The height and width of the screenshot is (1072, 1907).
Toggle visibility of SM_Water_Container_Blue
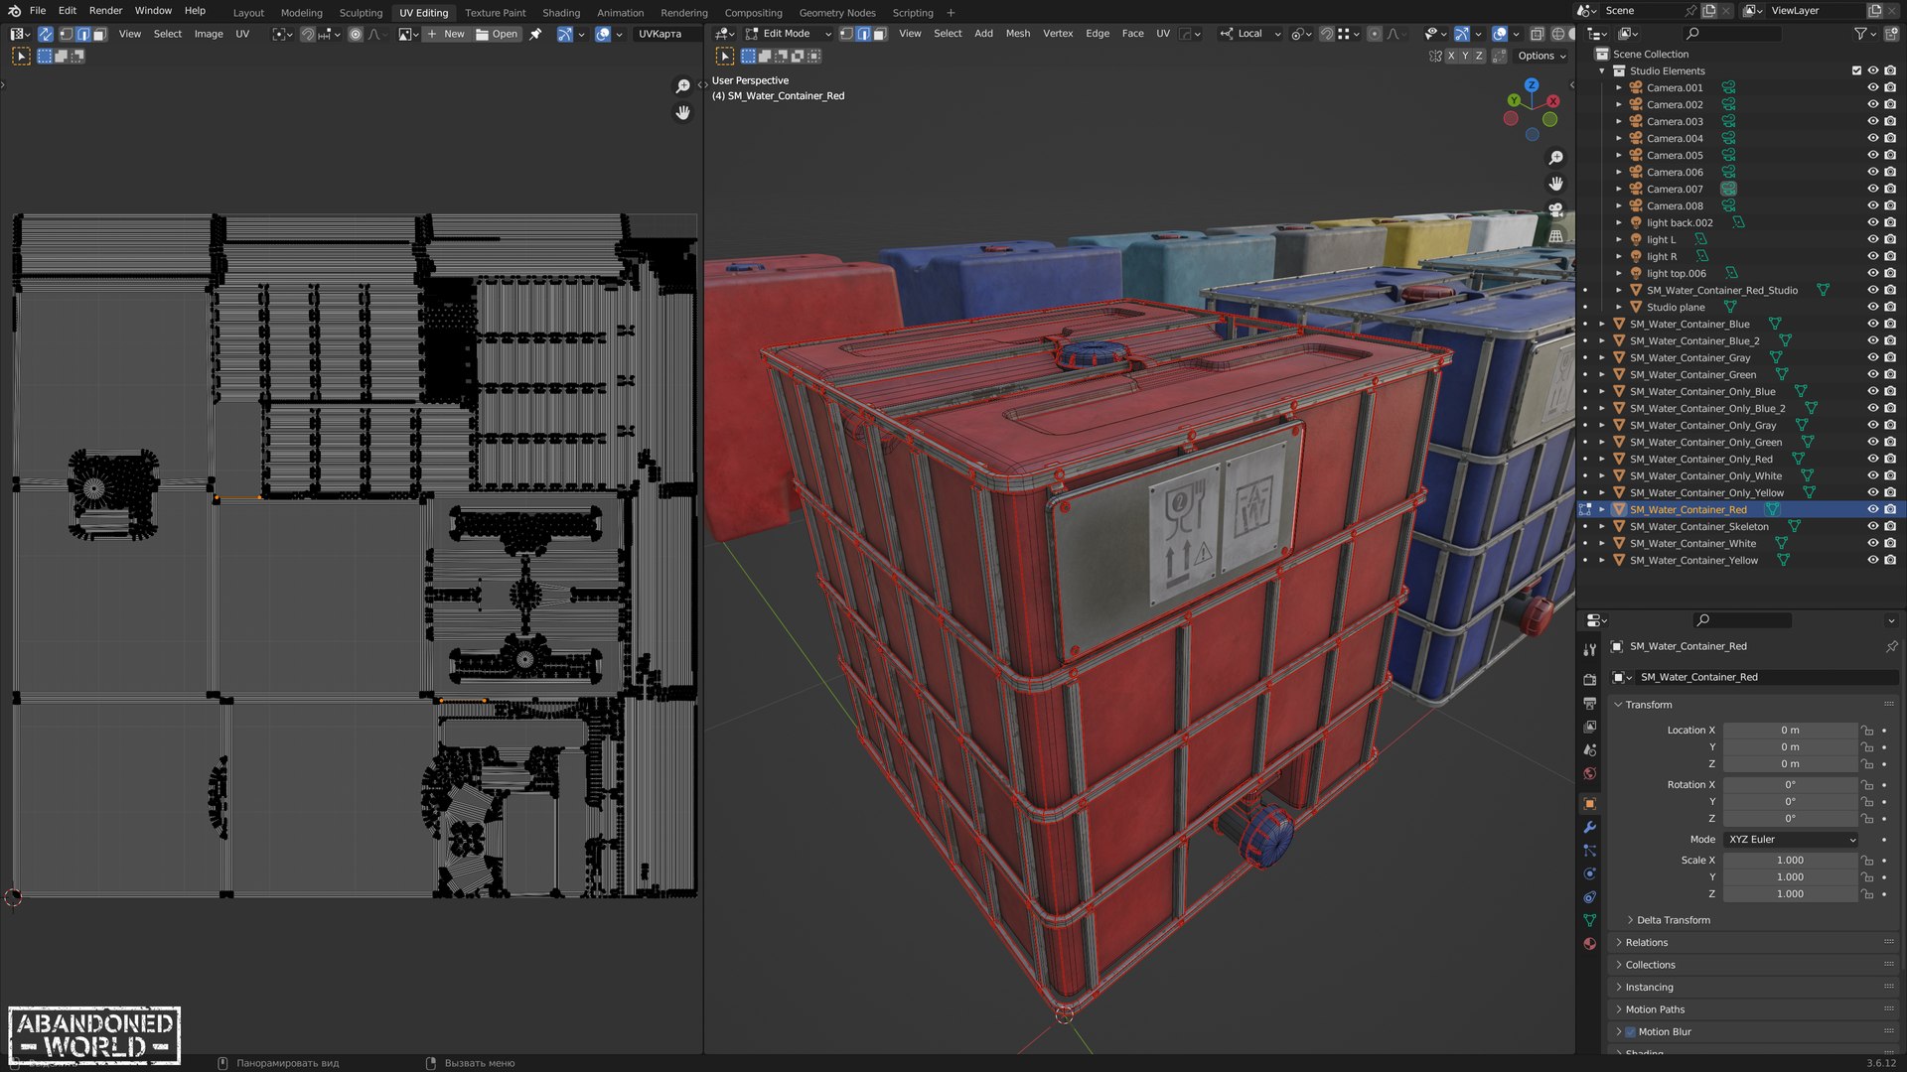[x=1872, y=324]
